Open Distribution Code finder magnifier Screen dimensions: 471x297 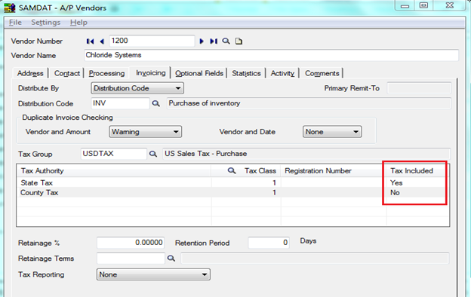(x=155, y=103)
